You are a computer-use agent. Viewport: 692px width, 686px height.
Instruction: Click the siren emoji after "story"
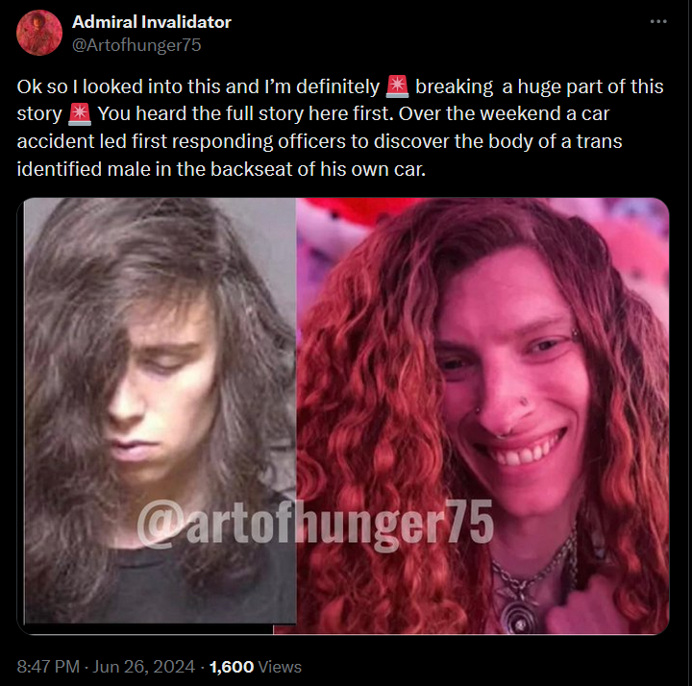click(80, 113)
